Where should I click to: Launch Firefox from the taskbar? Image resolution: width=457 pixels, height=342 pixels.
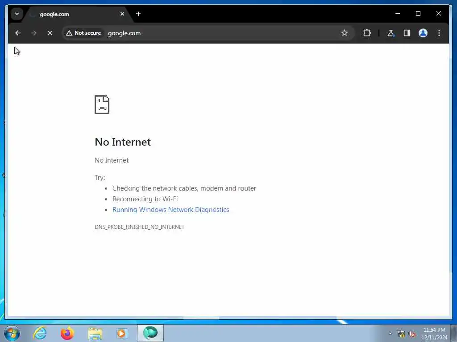(67, 333)
